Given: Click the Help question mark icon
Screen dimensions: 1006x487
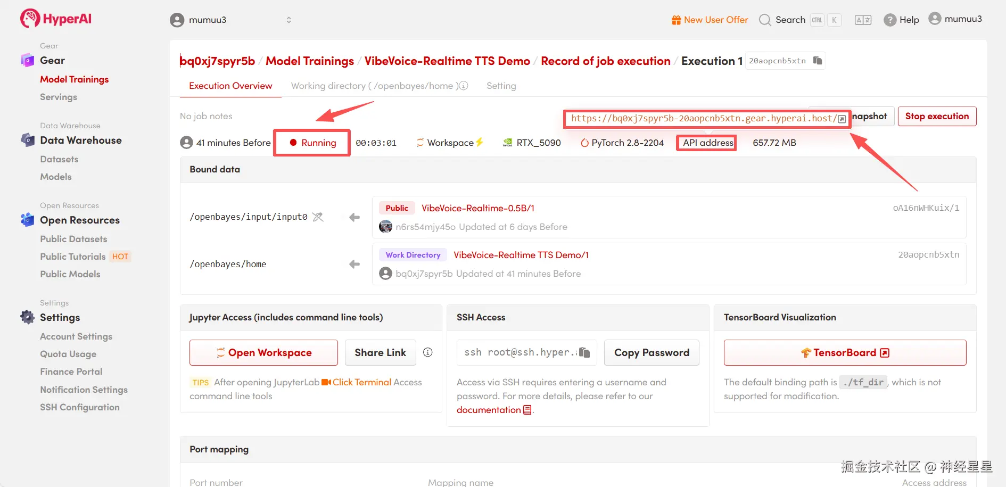Looking at the screenshot, I should click(x=889, y=20).
